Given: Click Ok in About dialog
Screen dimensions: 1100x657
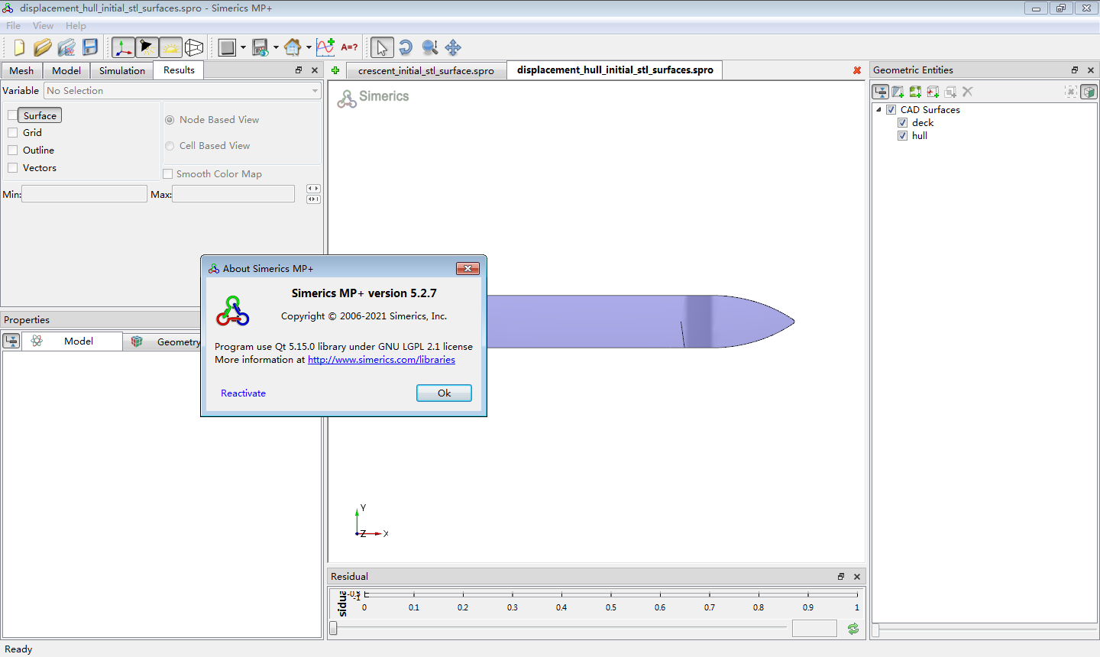Looking at the screenshot, I should coord(444,393).
